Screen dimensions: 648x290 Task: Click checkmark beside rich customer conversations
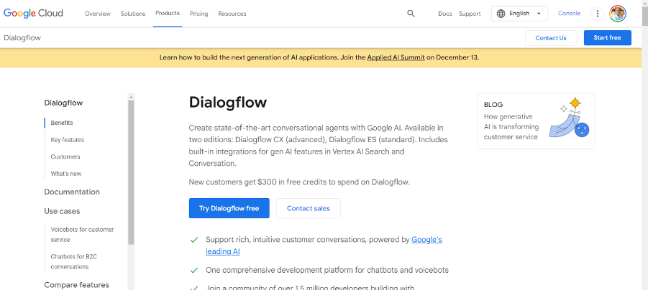(x=193, y=240)
